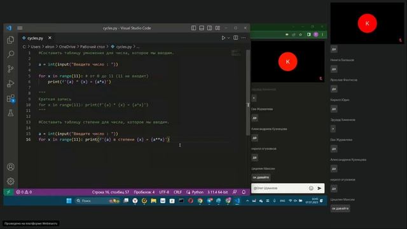Close the cycles.py tab
407x229 pixels.
[50, 38]
